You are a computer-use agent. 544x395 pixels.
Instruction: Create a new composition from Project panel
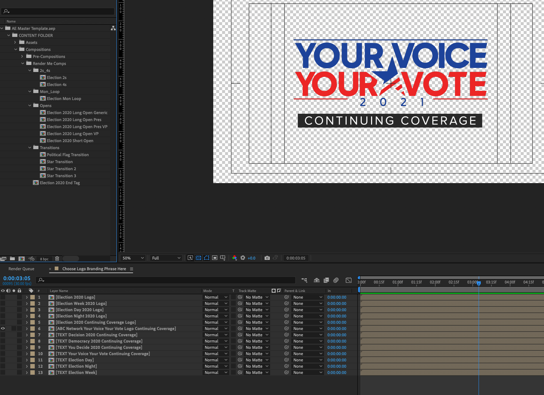[22, 259]
